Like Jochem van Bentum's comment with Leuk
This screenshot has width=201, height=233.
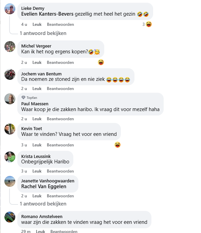(37, 89)
